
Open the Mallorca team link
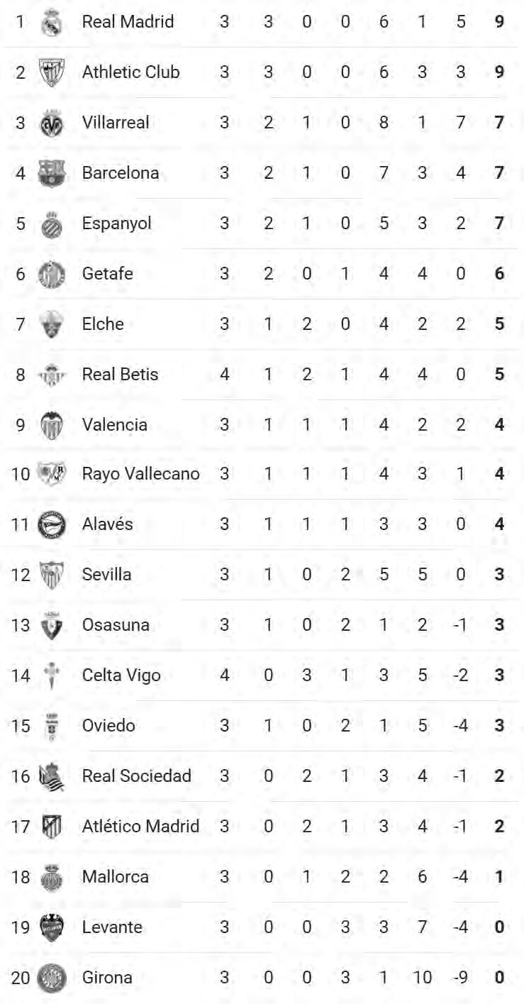click(116, 877)
